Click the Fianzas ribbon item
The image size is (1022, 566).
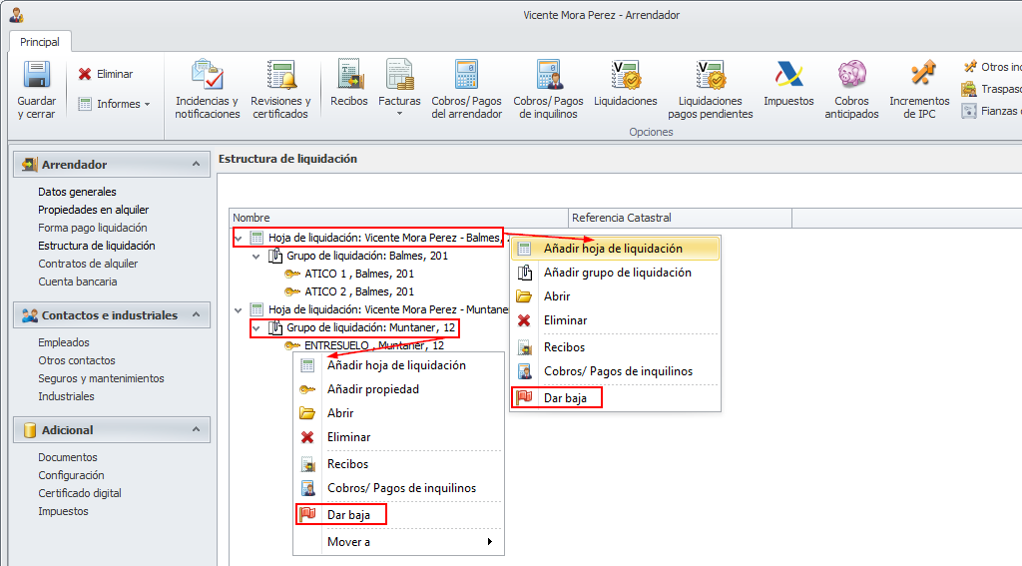tap(991, 111)
